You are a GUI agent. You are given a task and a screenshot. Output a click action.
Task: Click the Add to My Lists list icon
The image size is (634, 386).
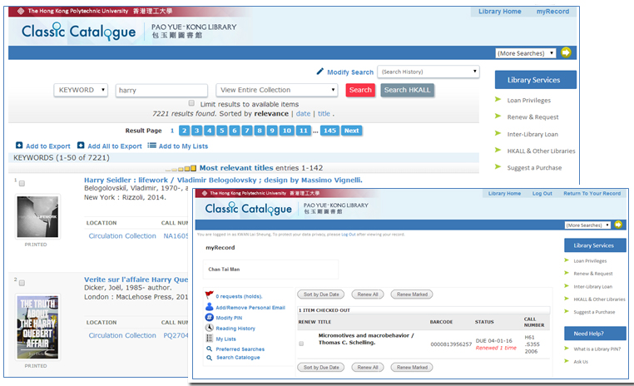point(151,146)
